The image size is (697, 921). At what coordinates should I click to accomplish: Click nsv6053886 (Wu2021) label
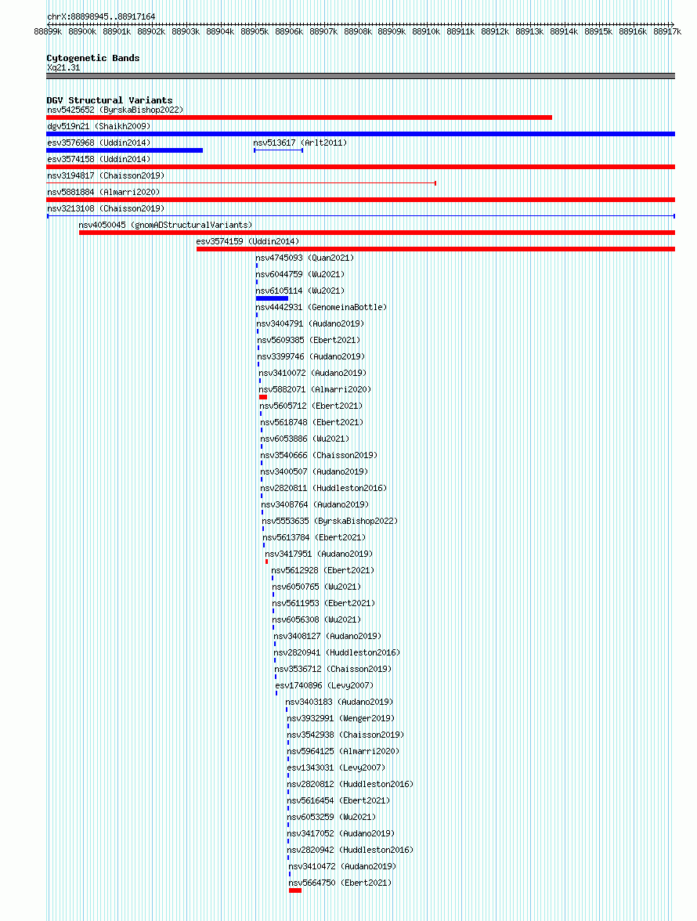tap(305, 439)
